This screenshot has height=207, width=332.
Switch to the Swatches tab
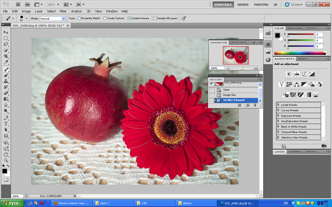294,28
